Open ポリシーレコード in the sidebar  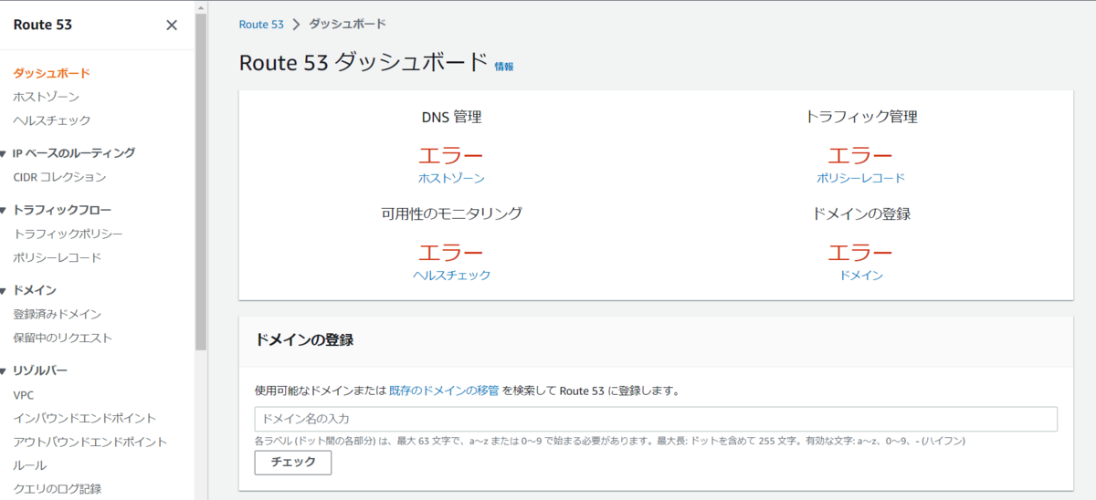point(57,257)
